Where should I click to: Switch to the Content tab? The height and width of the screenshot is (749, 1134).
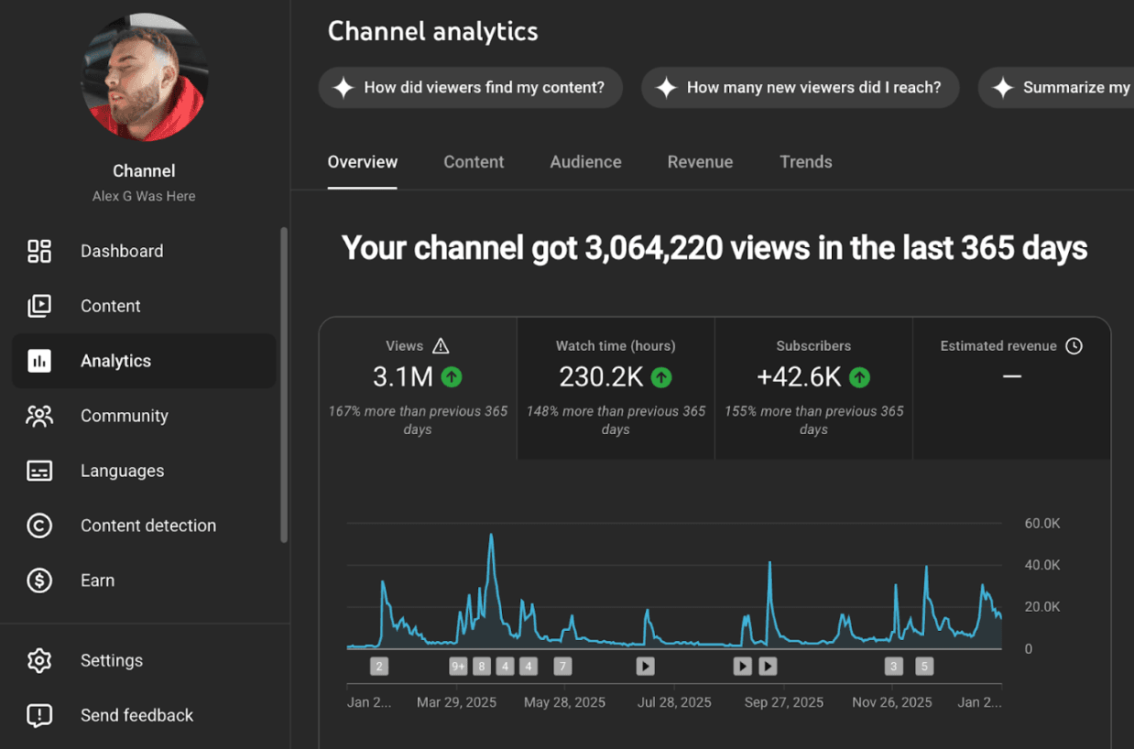coord(474,162)
